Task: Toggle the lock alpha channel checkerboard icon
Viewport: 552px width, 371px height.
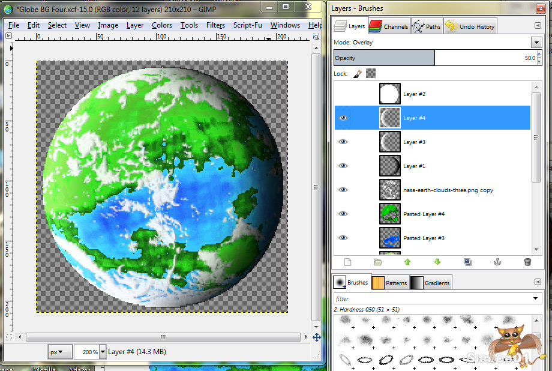Action: click(371, 74)
